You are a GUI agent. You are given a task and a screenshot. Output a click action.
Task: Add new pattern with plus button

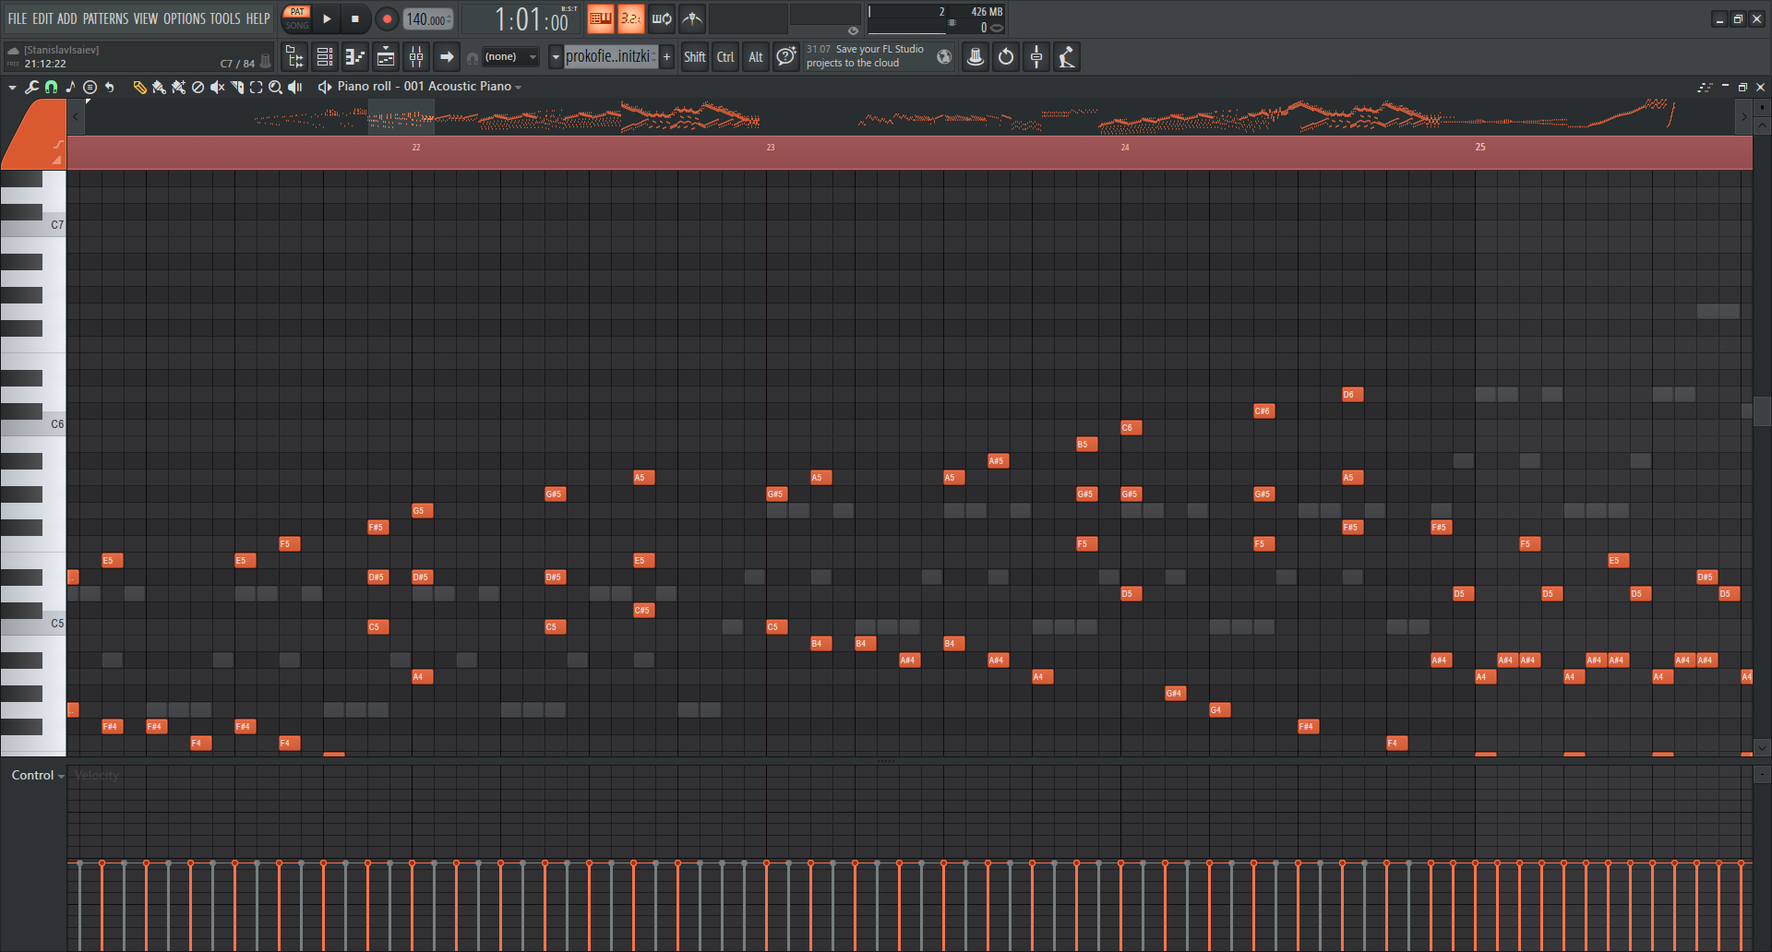[x=666, y=57]
